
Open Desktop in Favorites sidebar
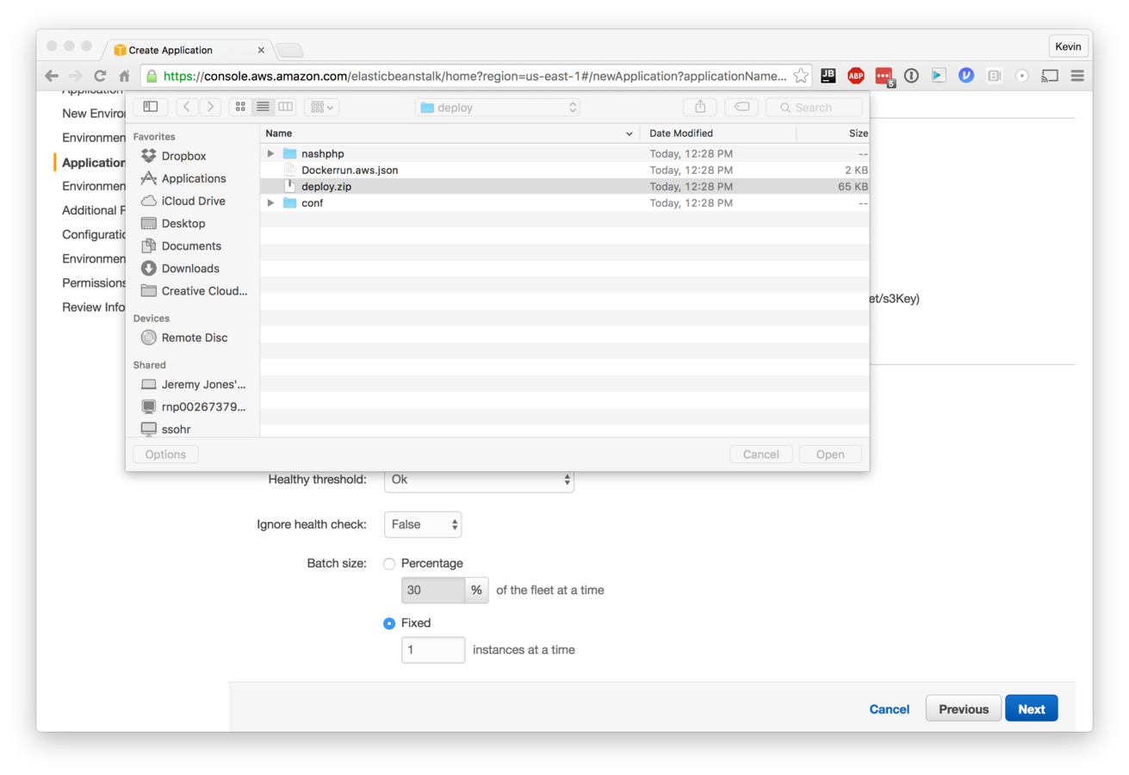tap(183, 223)
